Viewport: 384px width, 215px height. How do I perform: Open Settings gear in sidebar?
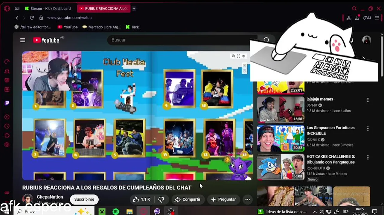7,145
